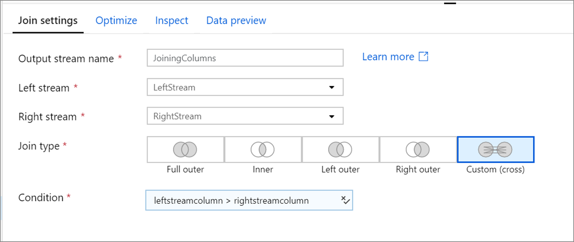The image size is (574, 242).
Task: Click the Output stream name input field
Action: [245, 58]
